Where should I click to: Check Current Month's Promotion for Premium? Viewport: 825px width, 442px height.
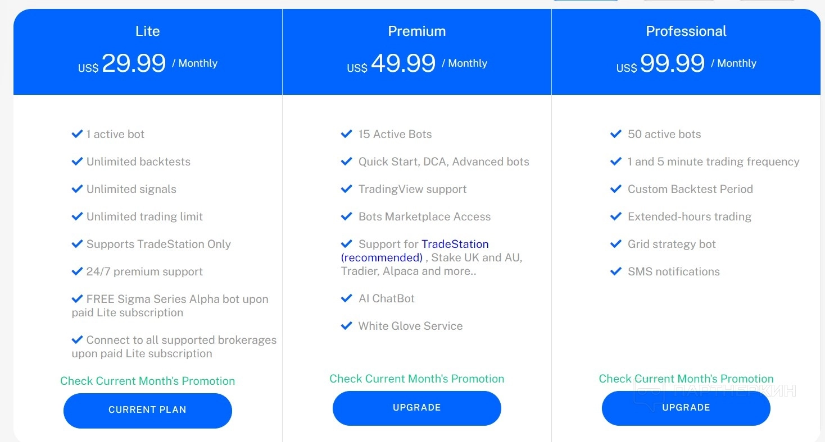click(x=416, y=379)
